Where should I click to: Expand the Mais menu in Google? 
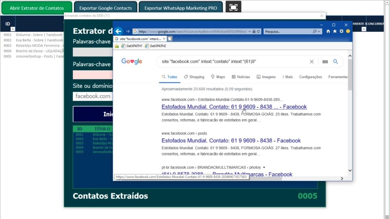click(288, 77)
